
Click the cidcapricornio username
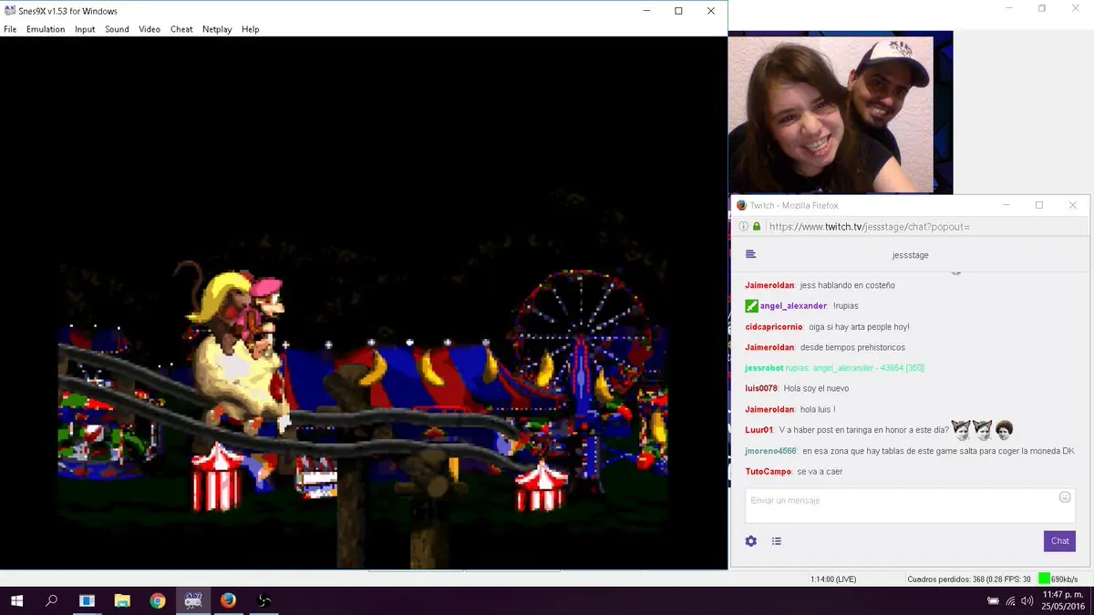pyautogui.click(x=774, y=326)
